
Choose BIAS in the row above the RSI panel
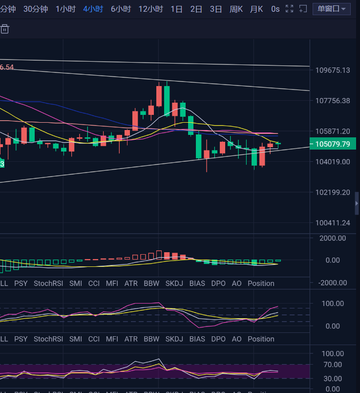(197, 339)
